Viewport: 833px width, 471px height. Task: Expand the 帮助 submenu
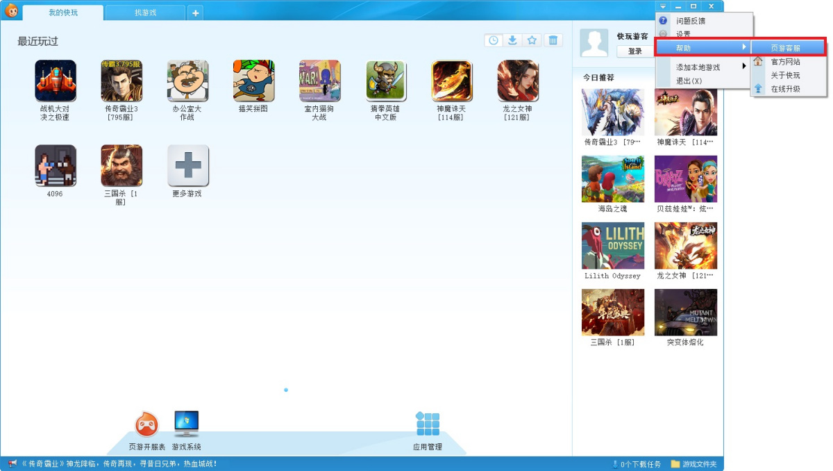pos(702,48)
